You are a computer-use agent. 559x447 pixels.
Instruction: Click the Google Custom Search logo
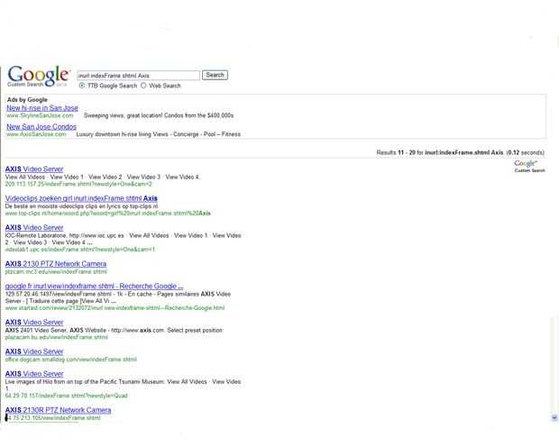39,76
